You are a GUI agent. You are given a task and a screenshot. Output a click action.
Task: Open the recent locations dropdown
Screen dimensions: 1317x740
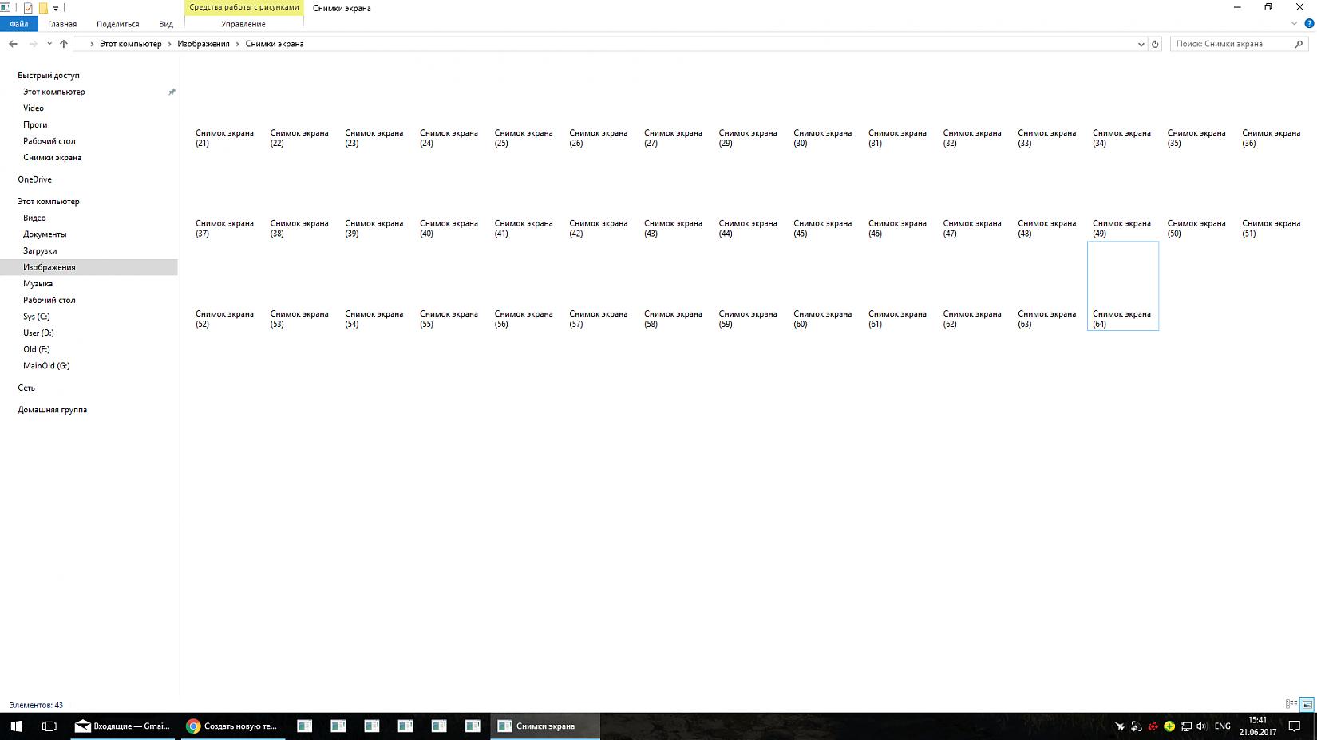coord(49,44)
